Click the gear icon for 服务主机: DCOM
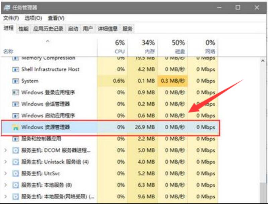Image resolution: width=268 pixels, height=204 pixels. (15, 150)
